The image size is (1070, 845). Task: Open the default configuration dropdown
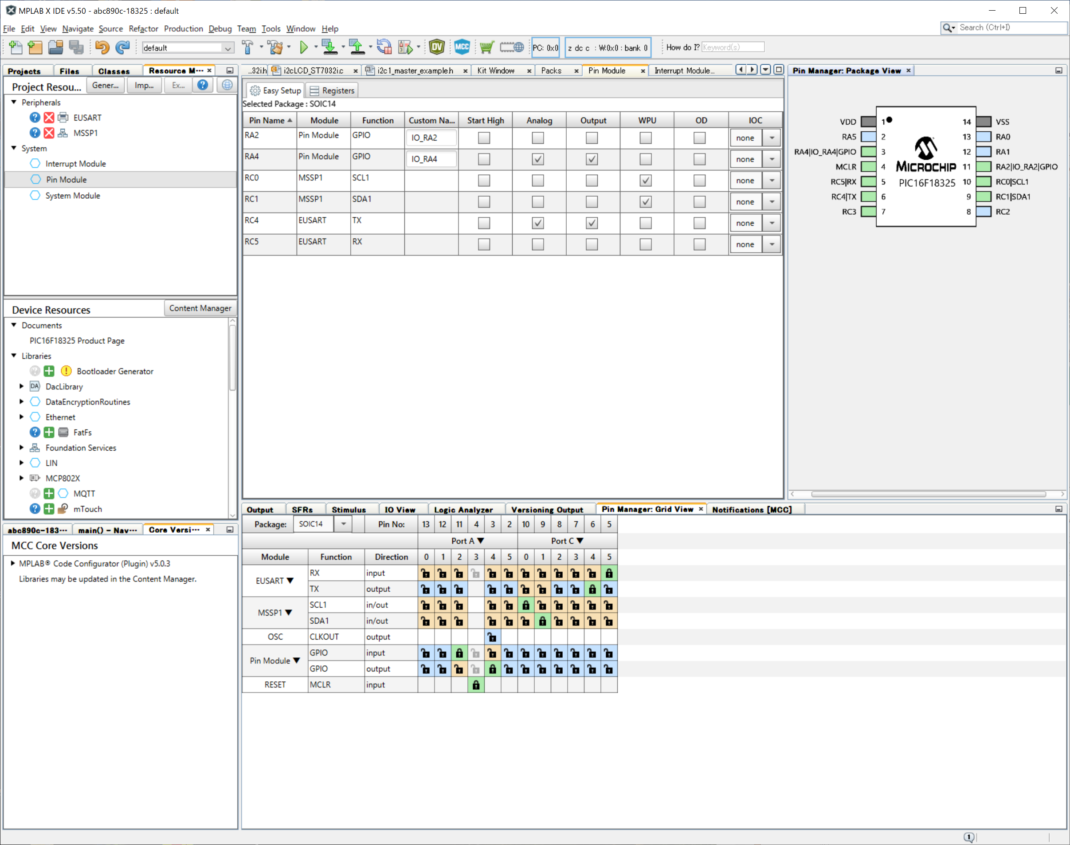pos(227,48)
